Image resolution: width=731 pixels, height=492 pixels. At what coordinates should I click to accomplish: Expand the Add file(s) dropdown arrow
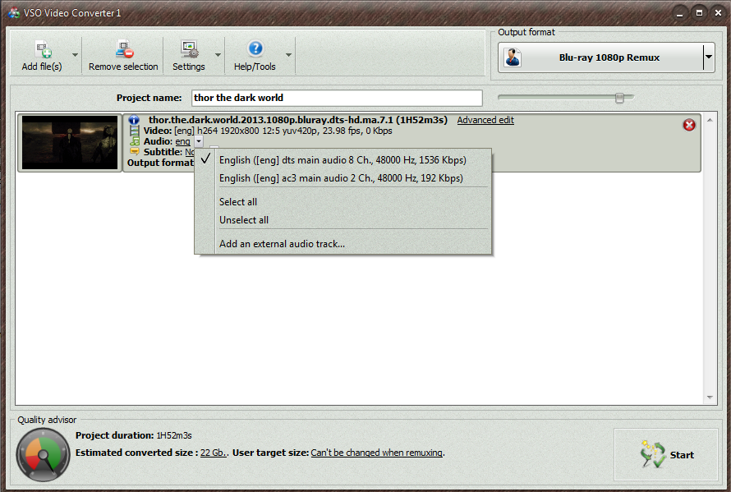(x=75, y=55)
